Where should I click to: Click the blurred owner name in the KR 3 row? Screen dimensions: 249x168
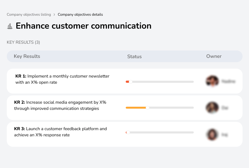(x=224, y=135)
